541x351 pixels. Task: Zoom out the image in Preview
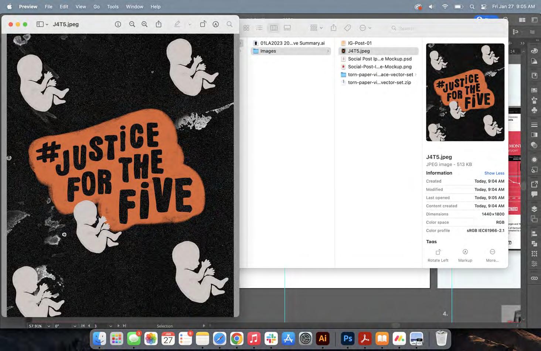coord(132,24)
